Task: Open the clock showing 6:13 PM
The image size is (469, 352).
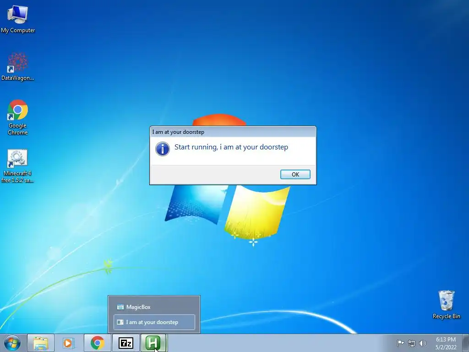Action: (x=446, y=343)
